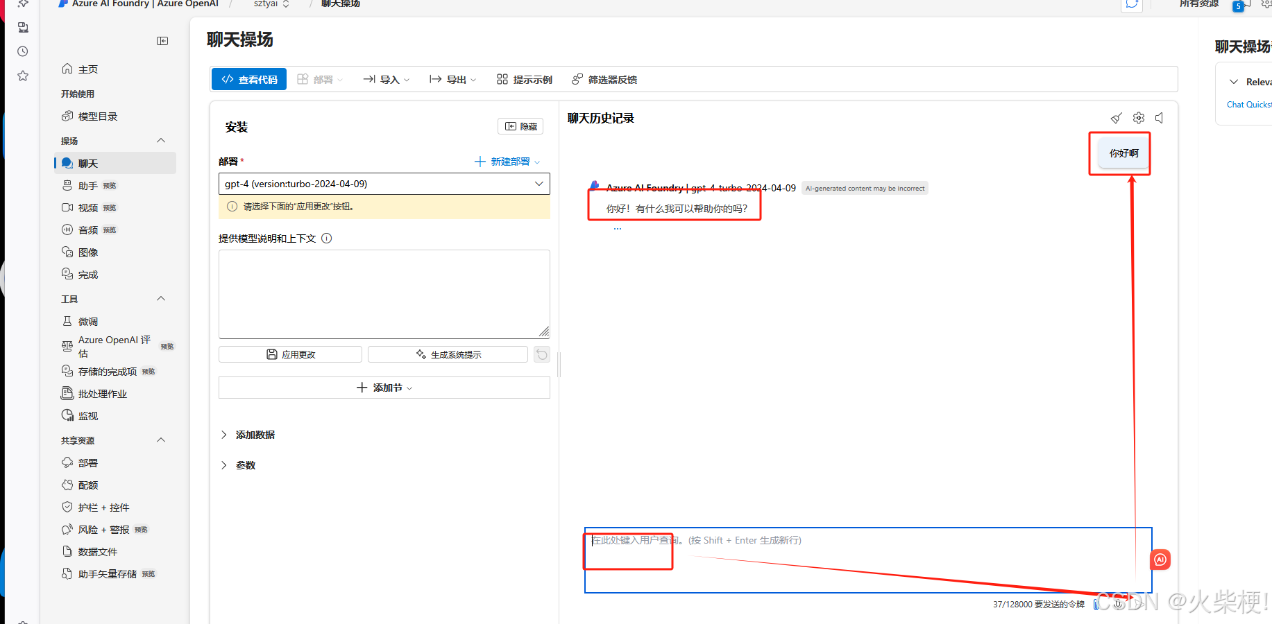This screenshot has height=624, width=1272.
Task: Collapse the 共享资源 section
Action: [x=161, y=440]
